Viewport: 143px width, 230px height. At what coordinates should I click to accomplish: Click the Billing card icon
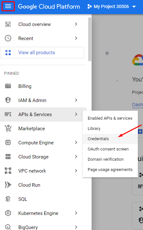[8, 86]
